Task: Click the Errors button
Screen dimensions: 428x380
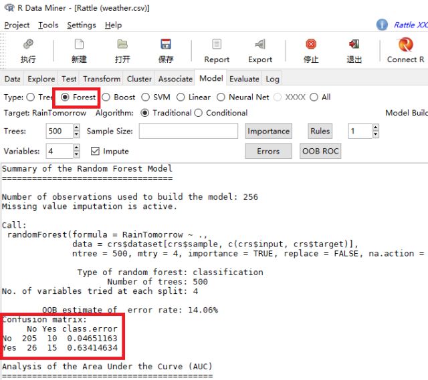Action: point(268,152)
